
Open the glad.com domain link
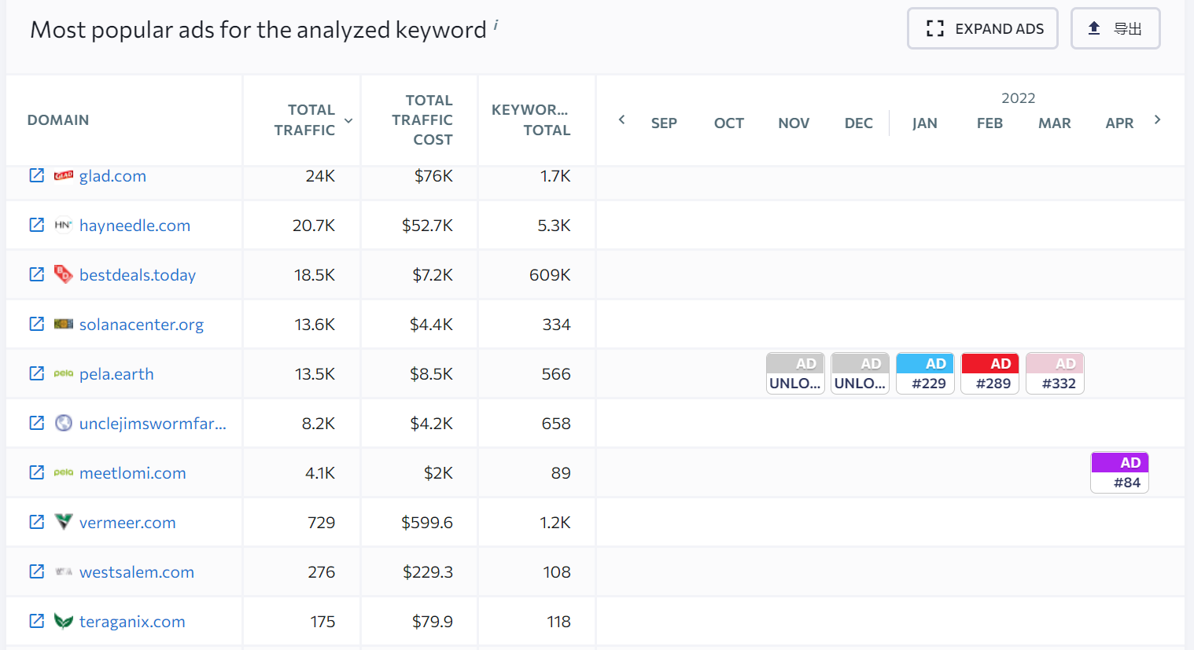[x=112, y=176]
